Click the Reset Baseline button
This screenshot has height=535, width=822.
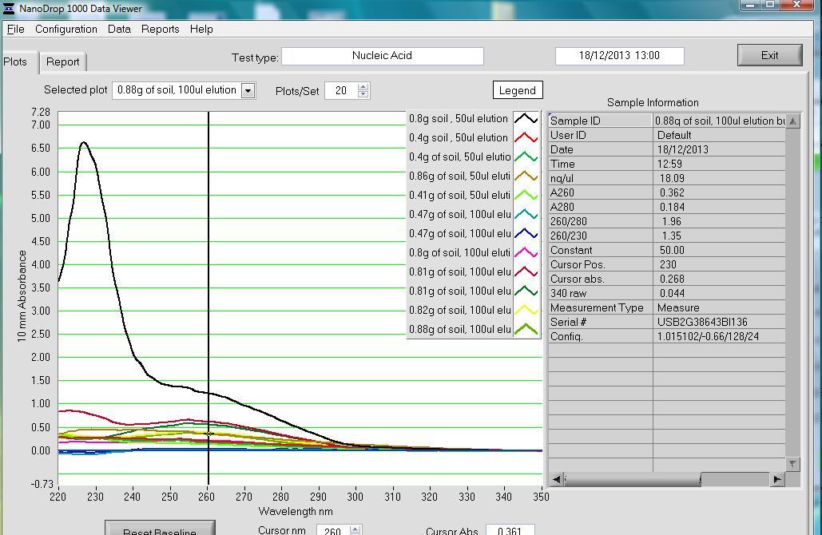[160, 529]
